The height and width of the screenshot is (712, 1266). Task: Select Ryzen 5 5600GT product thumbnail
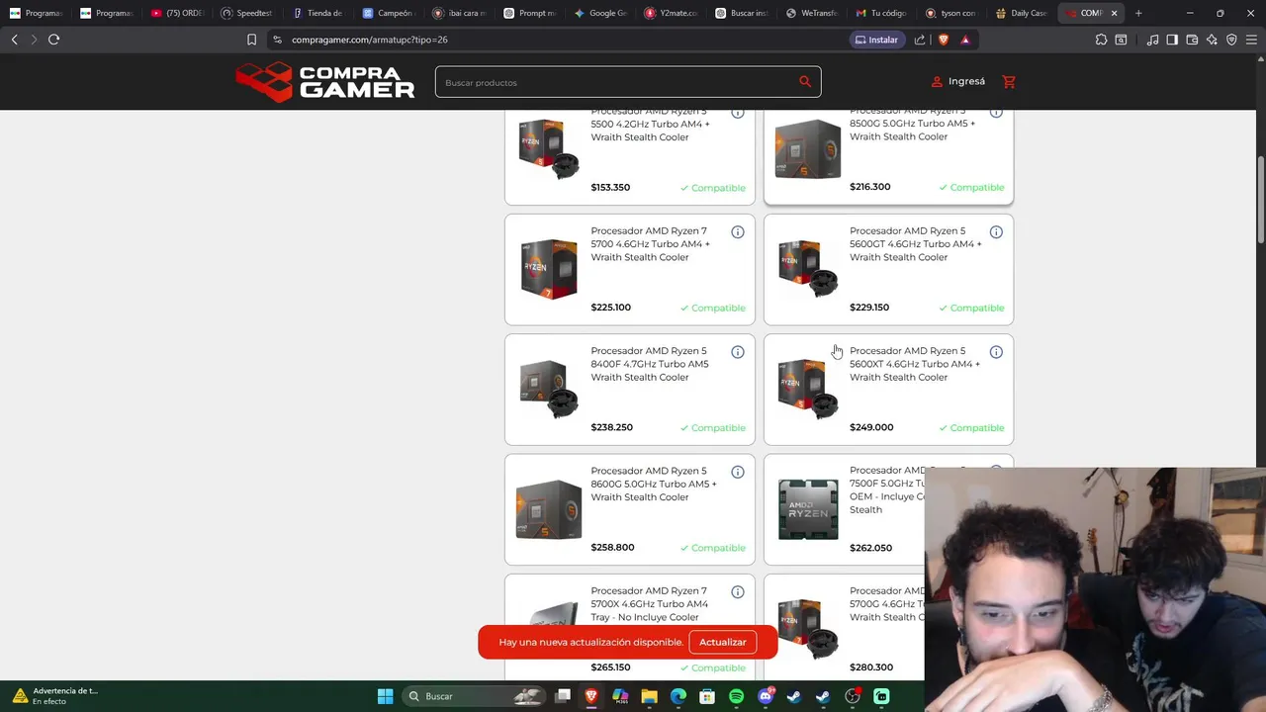[808, 268]
